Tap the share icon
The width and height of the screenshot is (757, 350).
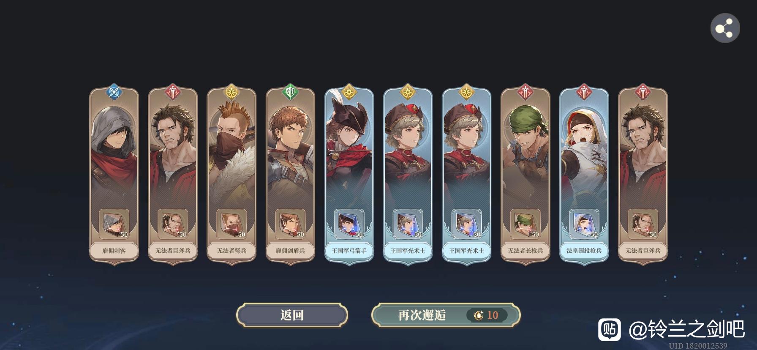coord(725,28)
